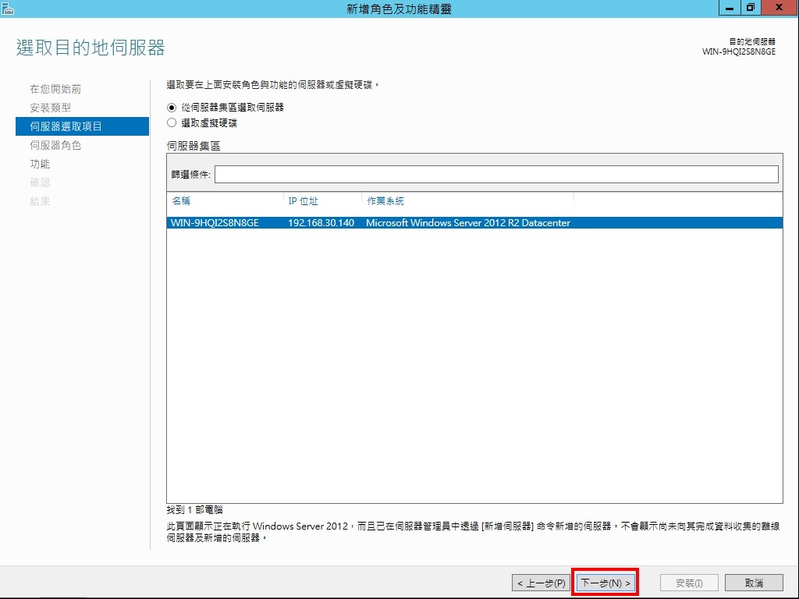Sort by the '作業系統' column header
Image resolution: width=799 pixels, height=599 pixels.
[x=385, y=201]
